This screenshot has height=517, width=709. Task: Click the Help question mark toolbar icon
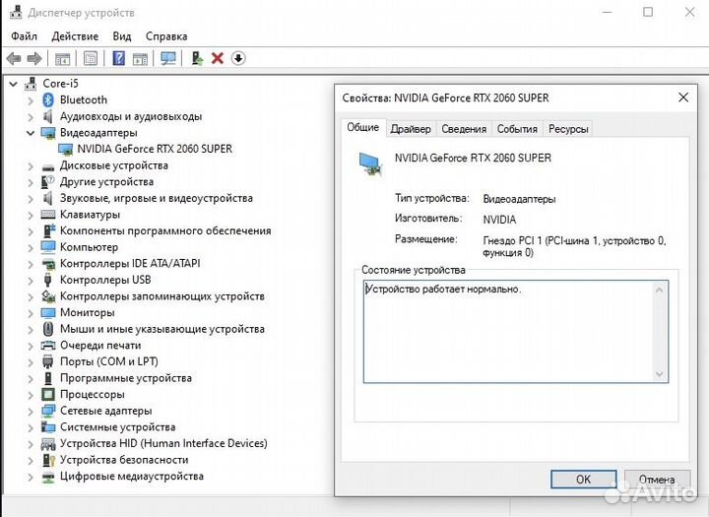tap(119, 59)
